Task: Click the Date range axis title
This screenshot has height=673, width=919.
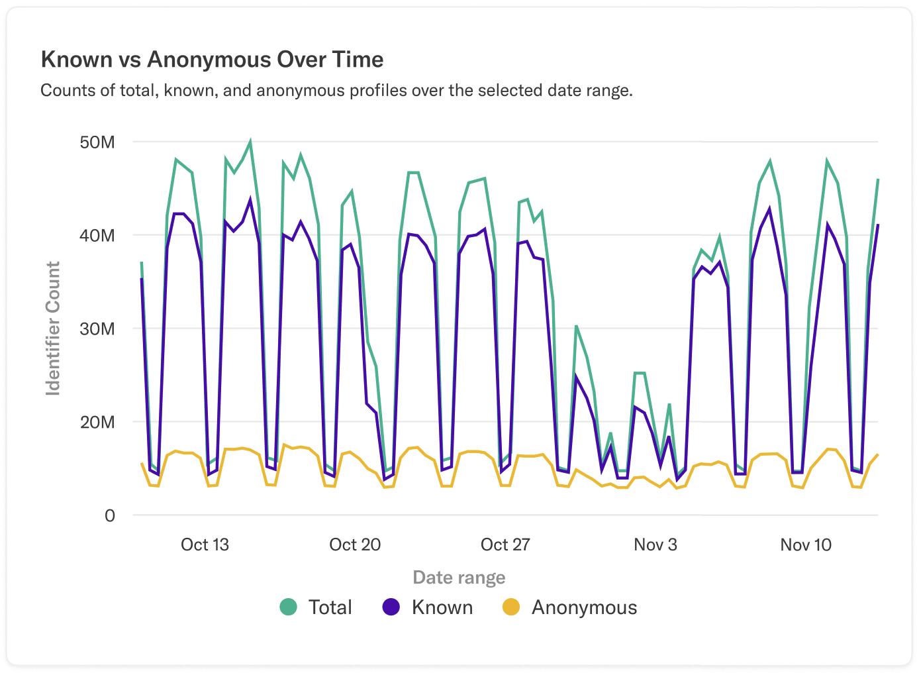Action: [459, 578]
